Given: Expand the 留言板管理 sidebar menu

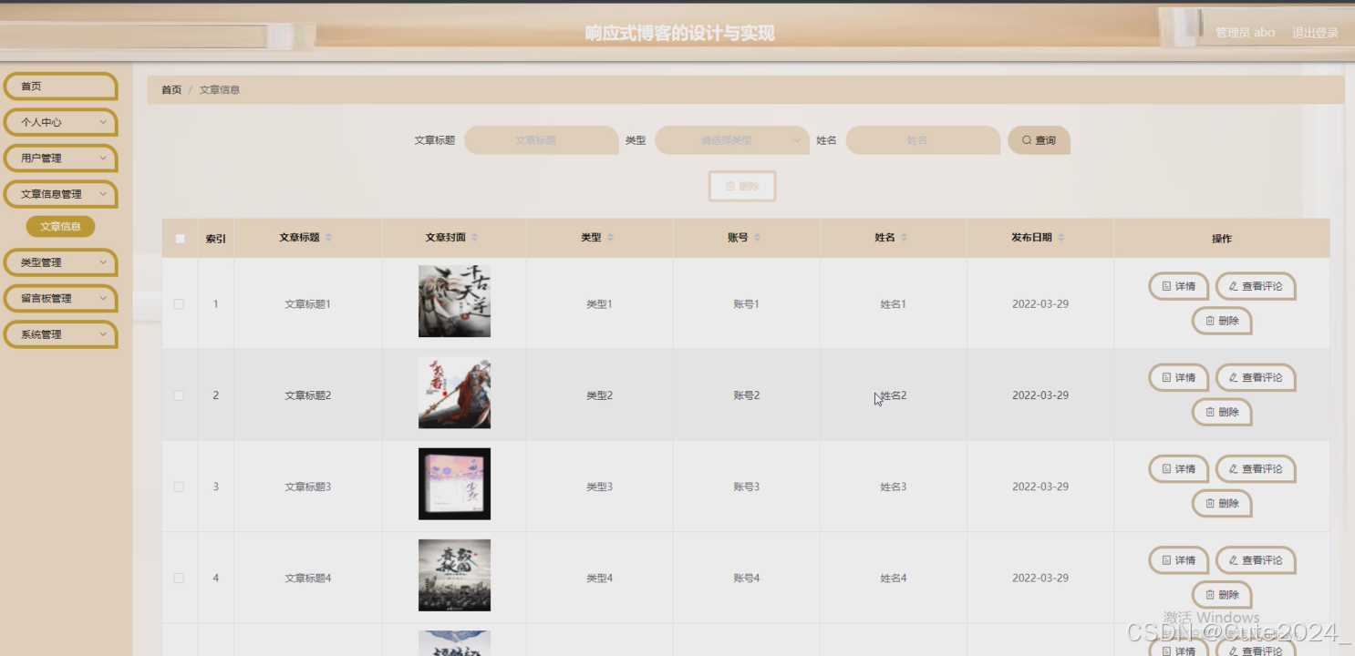Looking at the screenshot, I should point(60,298).
